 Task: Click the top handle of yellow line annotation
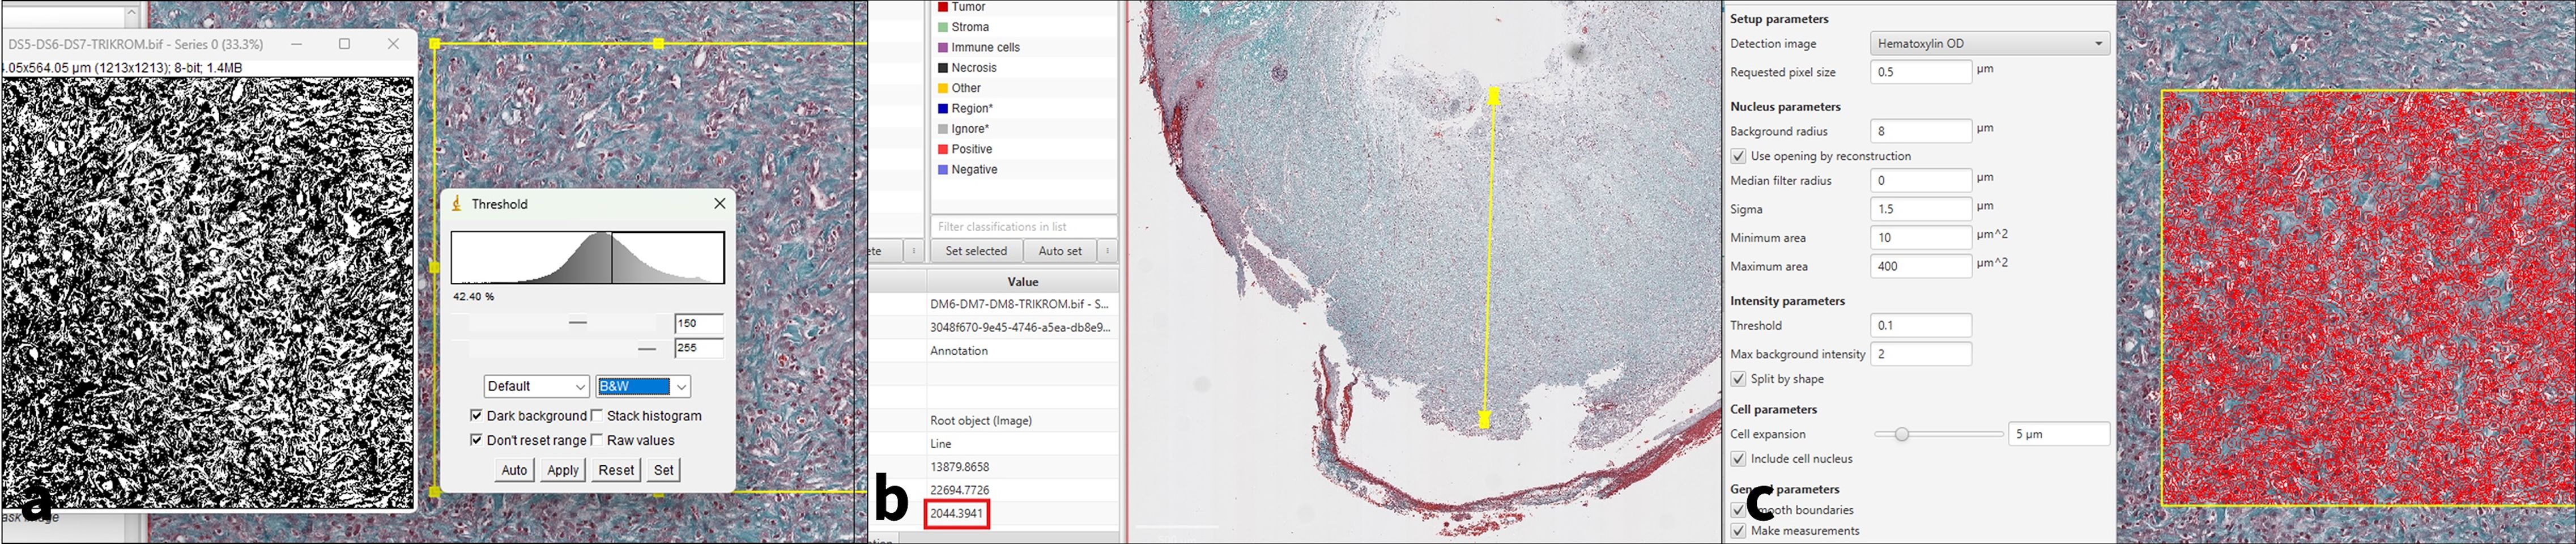point(1493,96)
